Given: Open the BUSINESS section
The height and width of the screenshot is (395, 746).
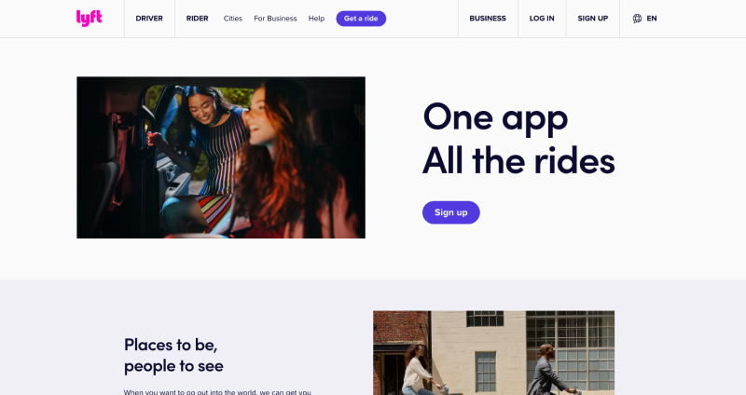Looking at the screenshot, I should point(488,19).
